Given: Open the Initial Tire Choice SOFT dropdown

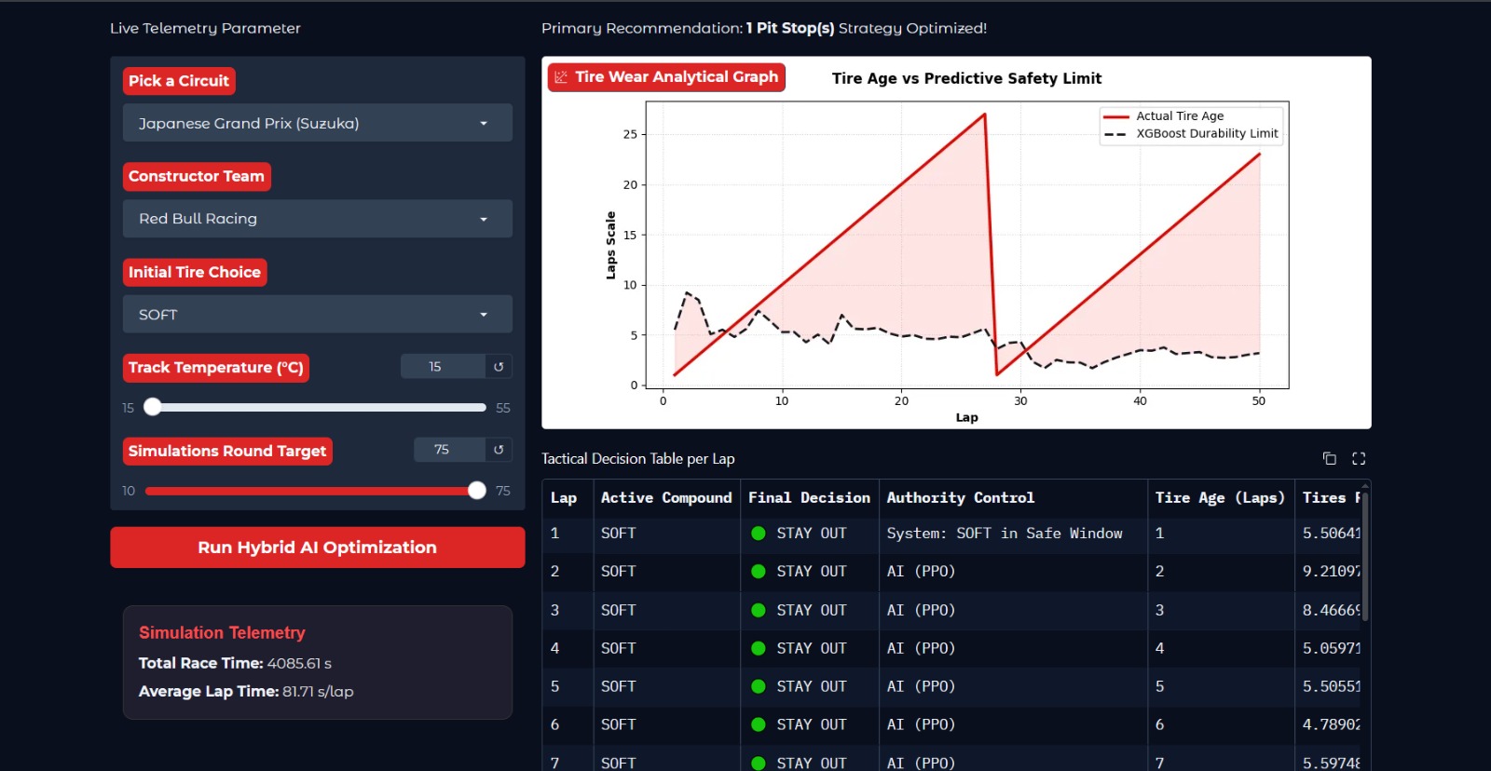Looking at the screenshot, I should [x=318, y=315].
